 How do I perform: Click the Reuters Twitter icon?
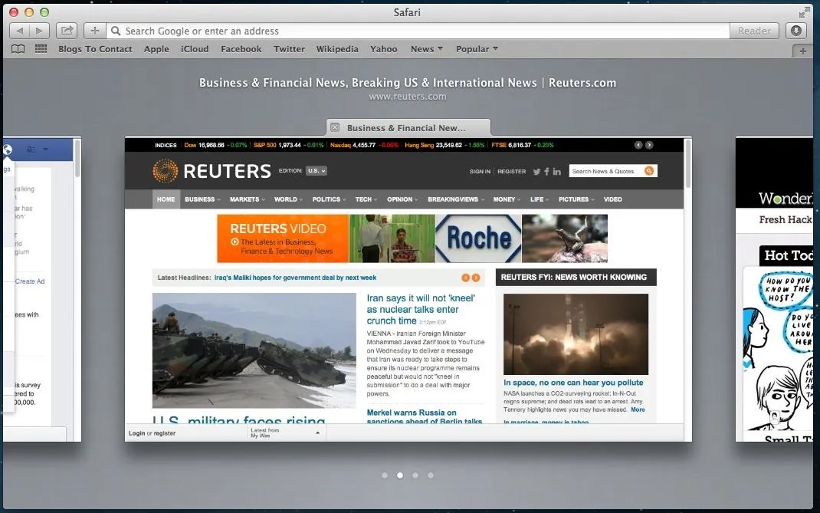click(536, 171)
